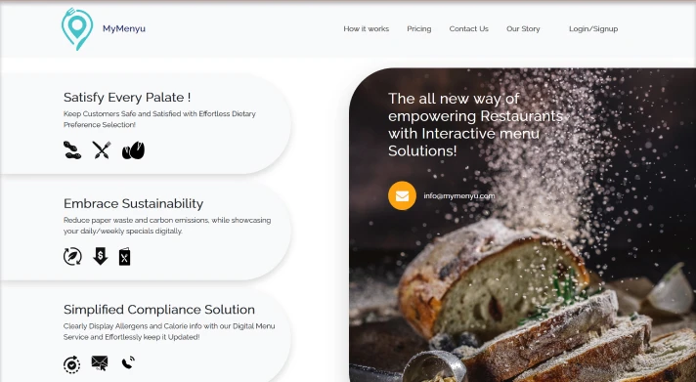Viewport: 696px width, 382px height.
Task: Navigate to Our Story
Action: pos(523,29)
